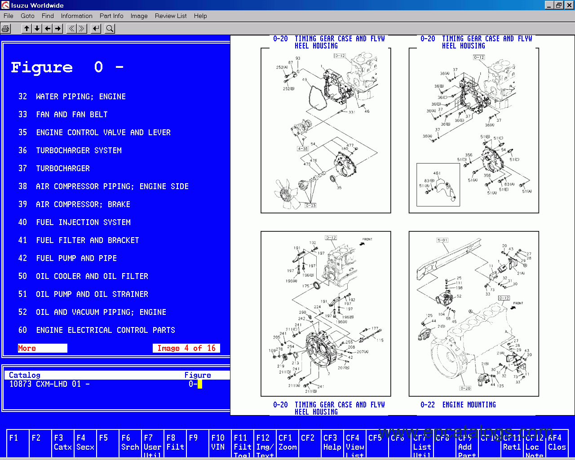Open the 0-22 Engine Mounting diagram thumbnail
The height and width of the screenshot is (460, 575).
point(473,314)
